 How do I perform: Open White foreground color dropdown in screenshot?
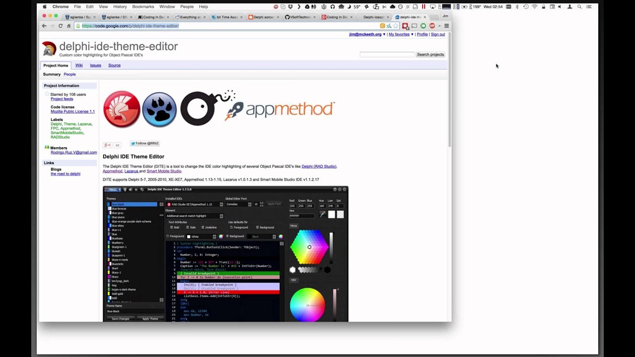point(201,237)
